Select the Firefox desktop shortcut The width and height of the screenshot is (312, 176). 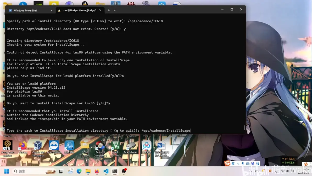click(x=23, y=147)
